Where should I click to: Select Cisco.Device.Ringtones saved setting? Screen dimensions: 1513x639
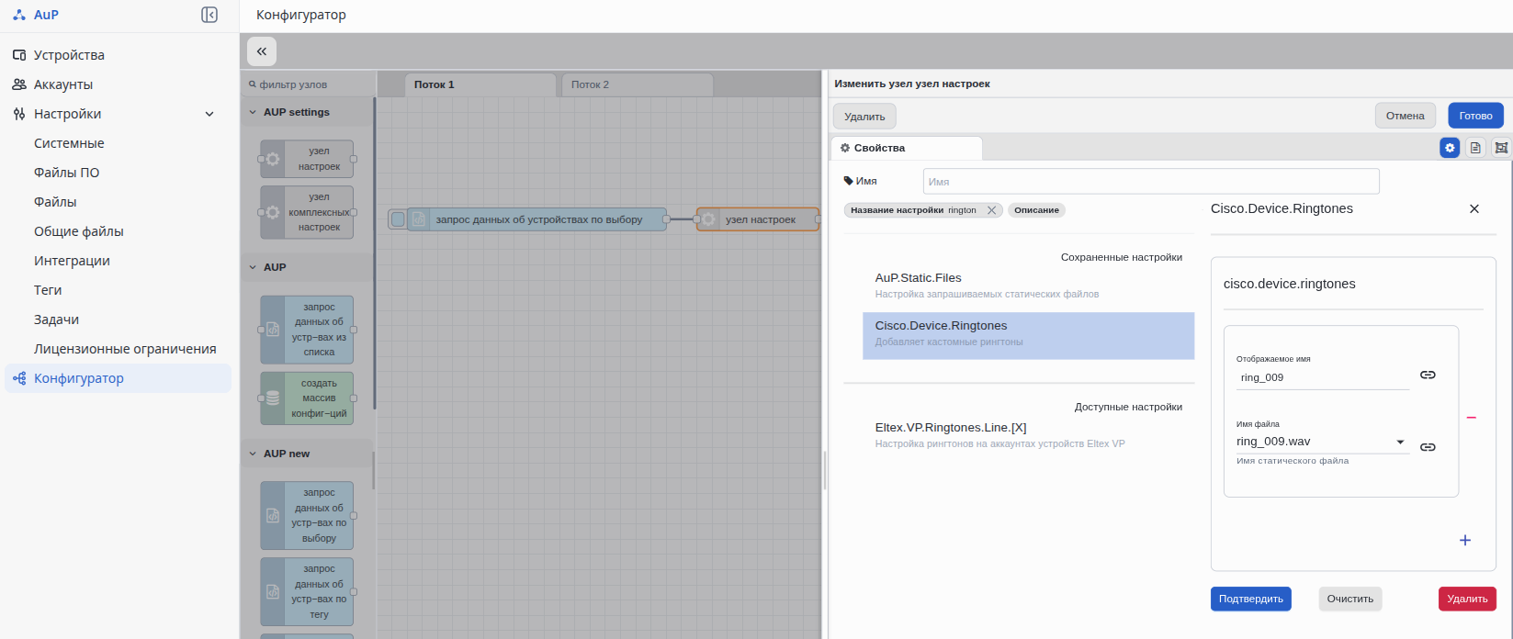tap(1029, 335)
